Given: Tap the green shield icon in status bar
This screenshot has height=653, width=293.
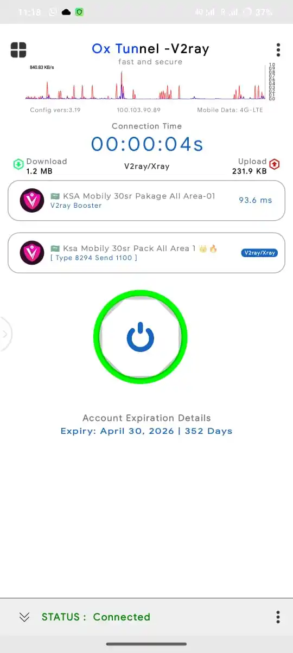Looking at the screenshot, I should tap(79, 12).
